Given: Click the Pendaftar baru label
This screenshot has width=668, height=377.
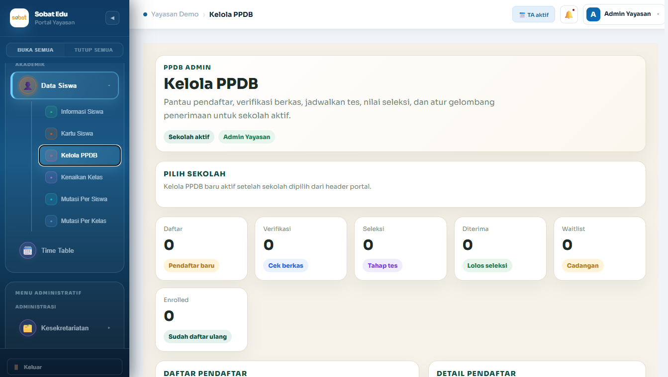Looking at the screenshot, I should 191,266.
